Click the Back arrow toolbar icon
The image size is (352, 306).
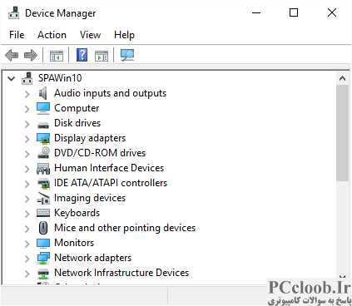[x=12, y=55]
